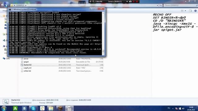Show hidden tray icons with the arrow
This screenshot has width=198, height=111.
click(x=173, y=109)
